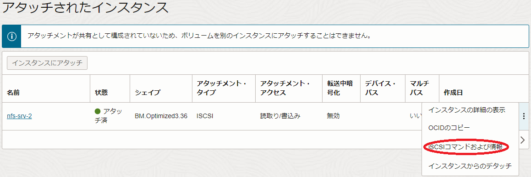
Task: Click the インスタンスにアタッチ button
Action: 47,63
